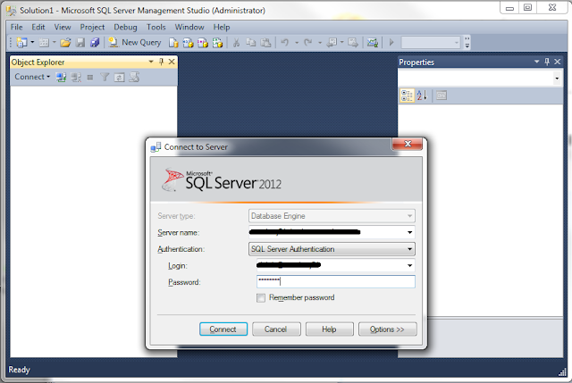Click the Navigate Forward toolbar icon
The width and height of the screenshot is (572, 383).
pyautogui.click(x=353, y=43)
